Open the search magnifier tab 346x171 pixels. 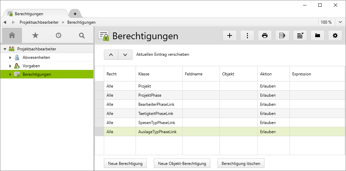pos(82,35)
